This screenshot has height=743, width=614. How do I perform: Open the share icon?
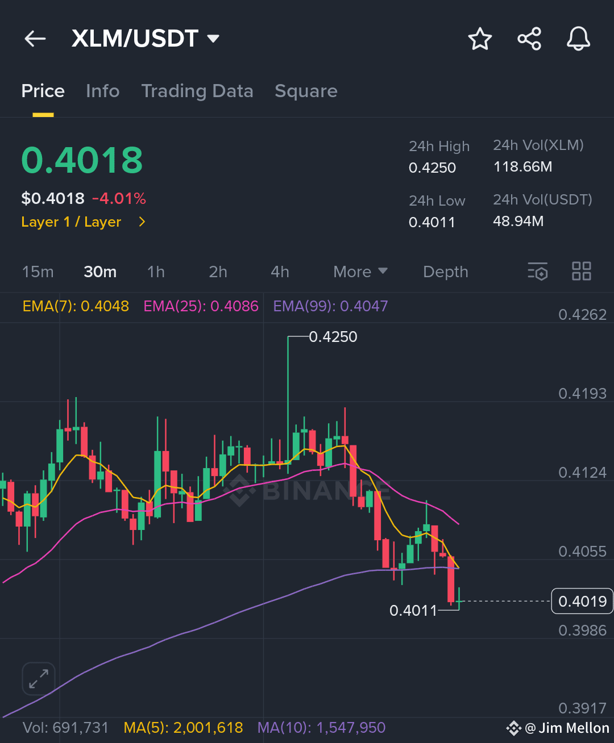pyautogui.click(x=529, y=39)
